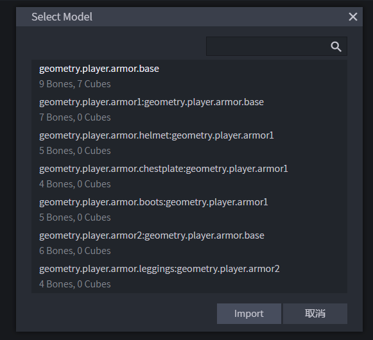Click bone count text under armor.helmet
Viewport: 373px width, 340px height.
(75, 151)
